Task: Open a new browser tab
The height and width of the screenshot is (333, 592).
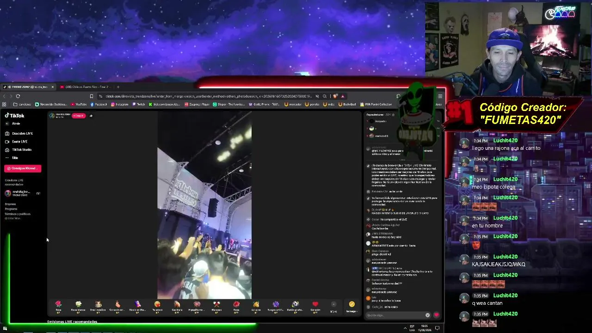Action: (118, 87)
